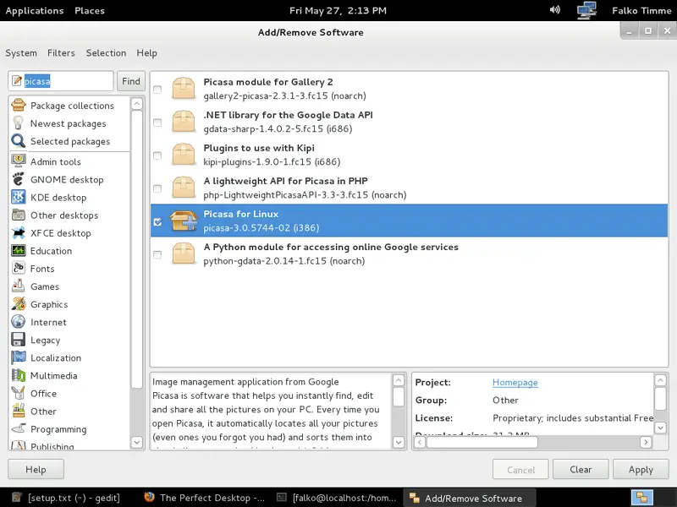Click scroll-up arrow of details pane
Viewport: 677px width, 507px height.
point(661,380)
